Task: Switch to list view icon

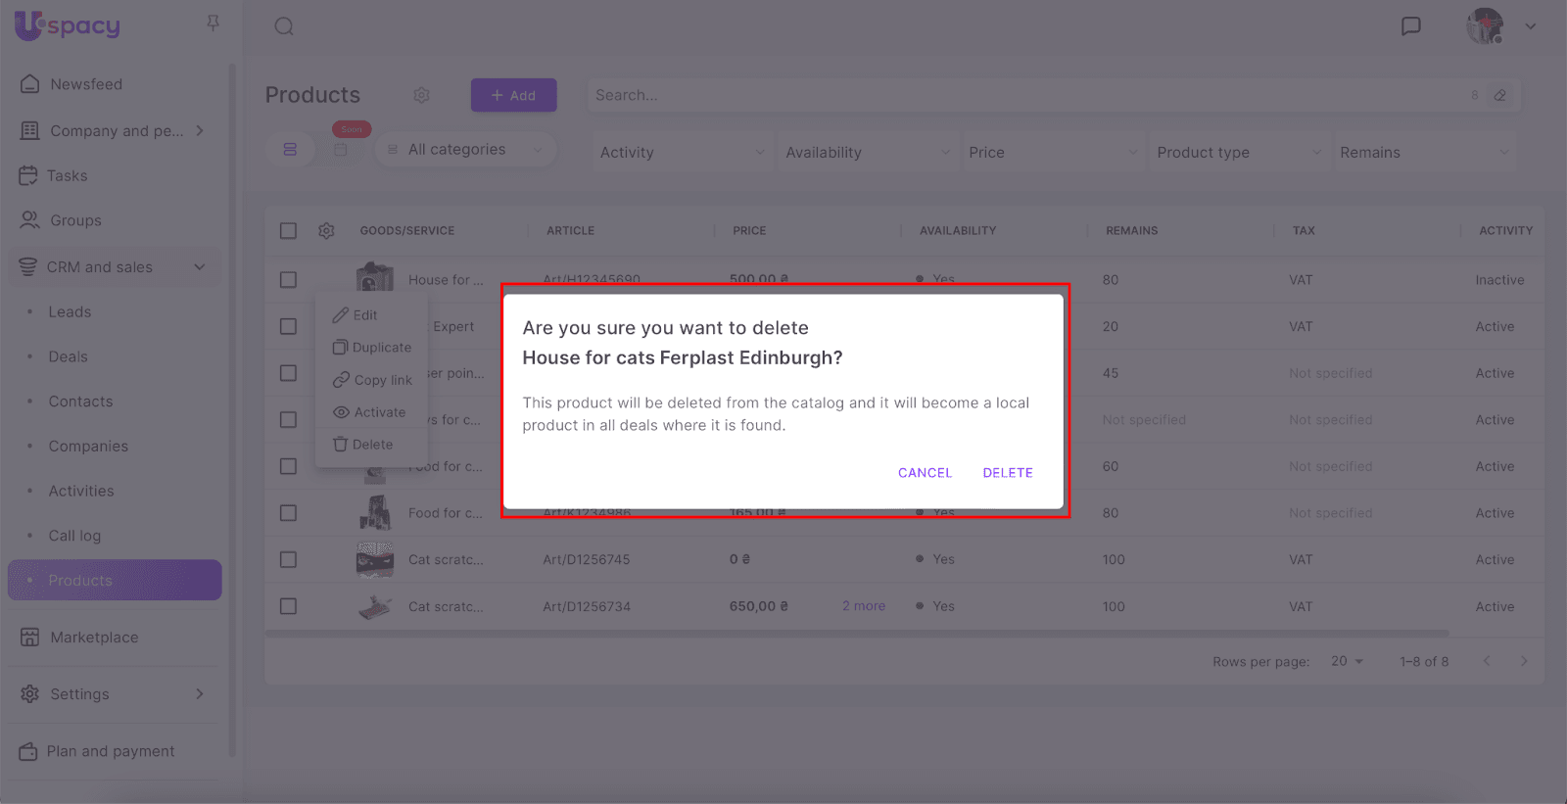Action: [x=290, y=150]
